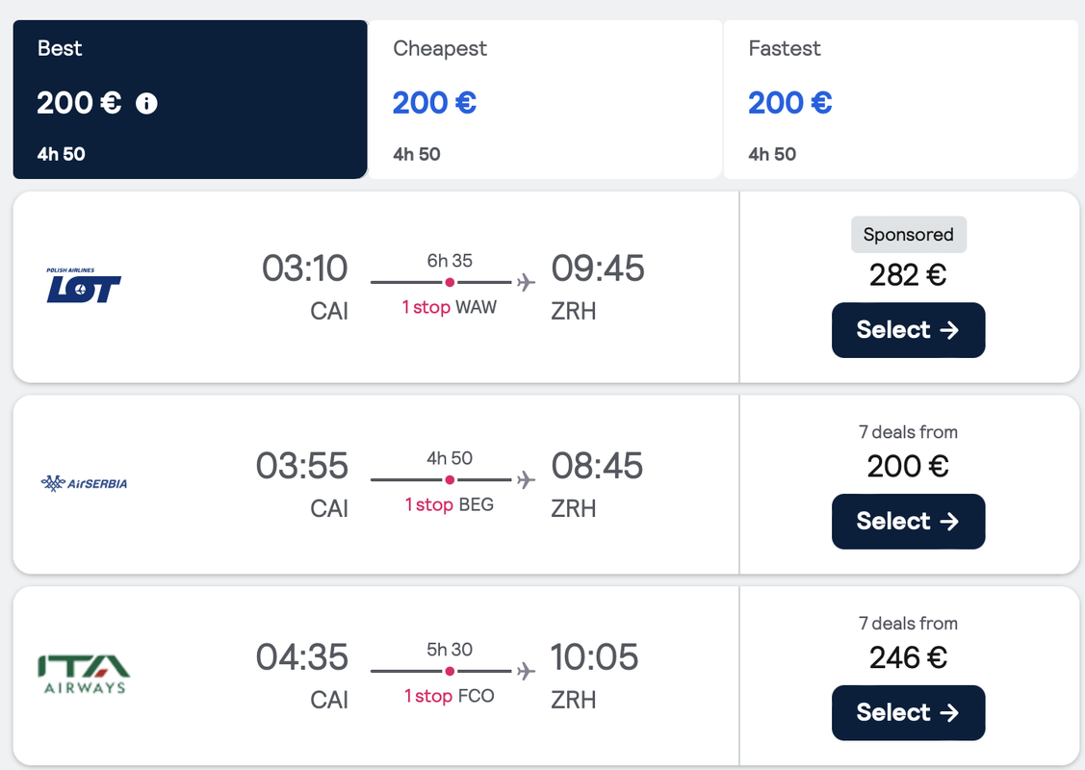Click the red stop dot on the BEG route
Image resolution: width=1085 pixels, height=770 pixels.
[450, 479]
